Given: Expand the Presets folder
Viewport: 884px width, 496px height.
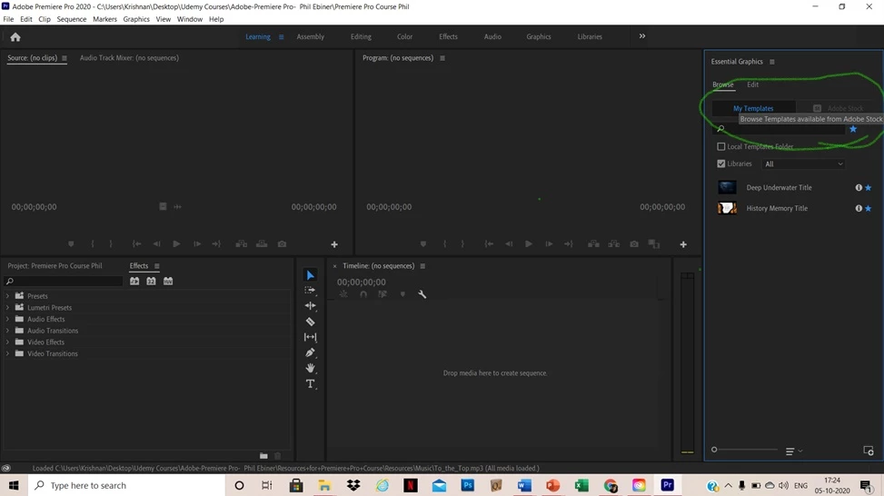Looking at the screenshot, I should 7,296.
